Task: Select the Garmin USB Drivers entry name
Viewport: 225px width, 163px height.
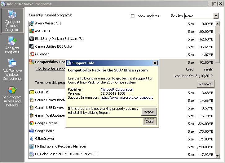Action: [x=49, y=108]
